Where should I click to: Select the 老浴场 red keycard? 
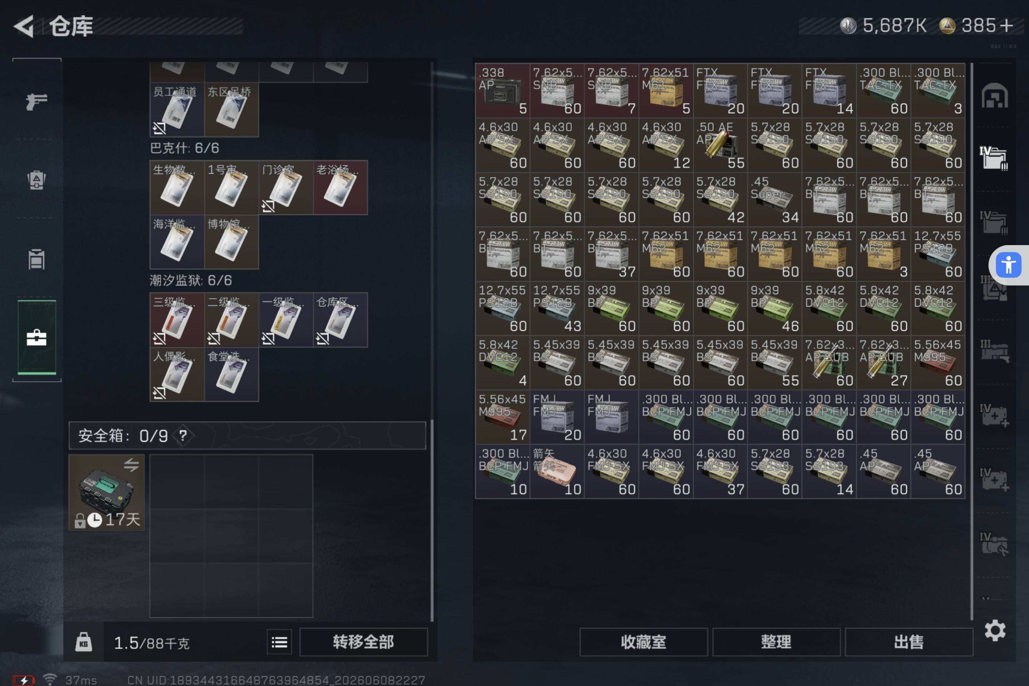[x=340, y=188]
